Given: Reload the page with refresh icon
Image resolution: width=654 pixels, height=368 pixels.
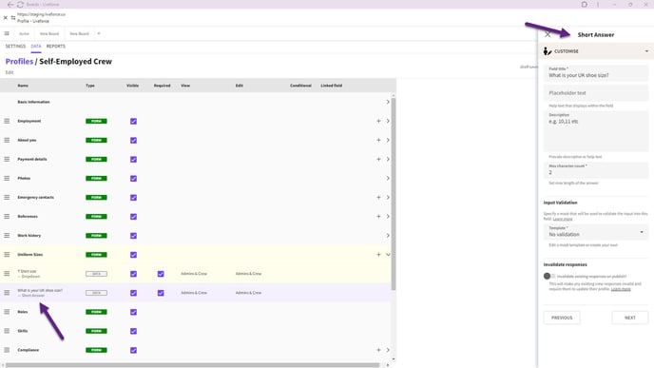Looking at the screenshot, I should point(20,4).
